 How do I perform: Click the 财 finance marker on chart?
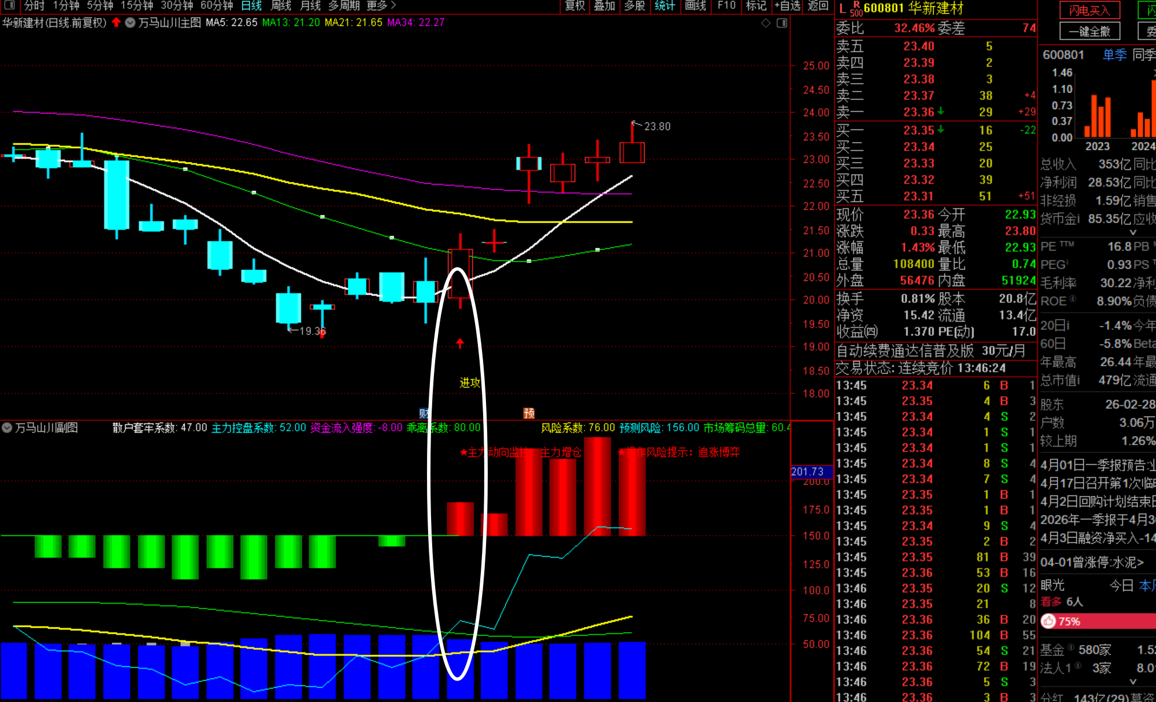click(424, 413)
